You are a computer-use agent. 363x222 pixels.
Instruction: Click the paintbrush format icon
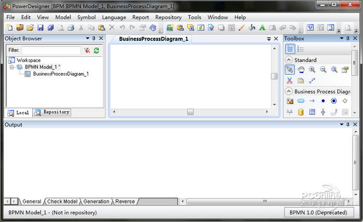tap(242, 28)
